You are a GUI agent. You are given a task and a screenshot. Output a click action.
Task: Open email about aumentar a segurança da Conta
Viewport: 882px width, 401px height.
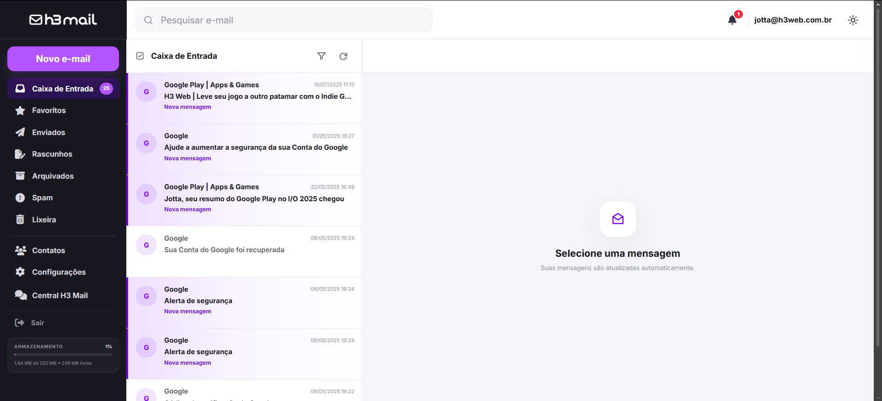click(x=244, y=149)
